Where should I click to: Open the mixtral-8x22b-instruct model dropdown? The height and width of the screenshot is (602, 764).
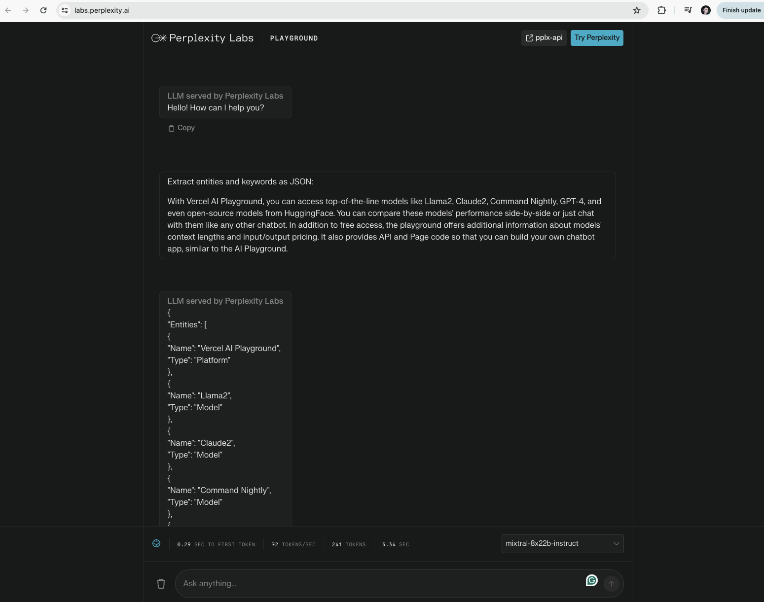pyautogui.click(x=563, y=544)
